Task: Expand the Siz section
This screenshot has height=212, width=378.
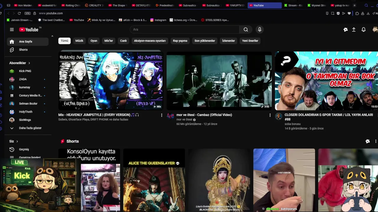Action: [x=14, y=141]
